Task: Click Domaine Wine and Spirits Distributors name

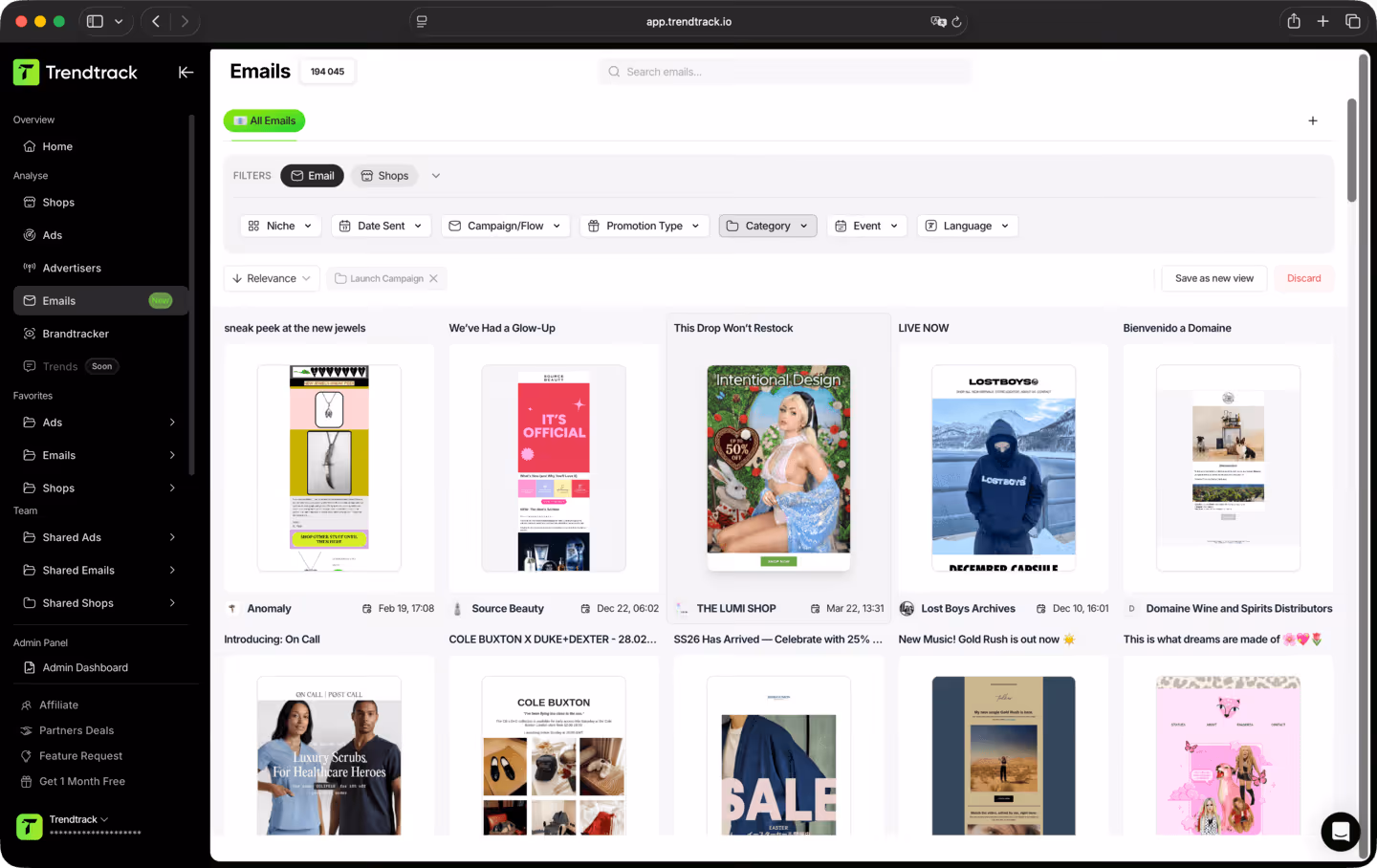Action: coord(1239,609)
